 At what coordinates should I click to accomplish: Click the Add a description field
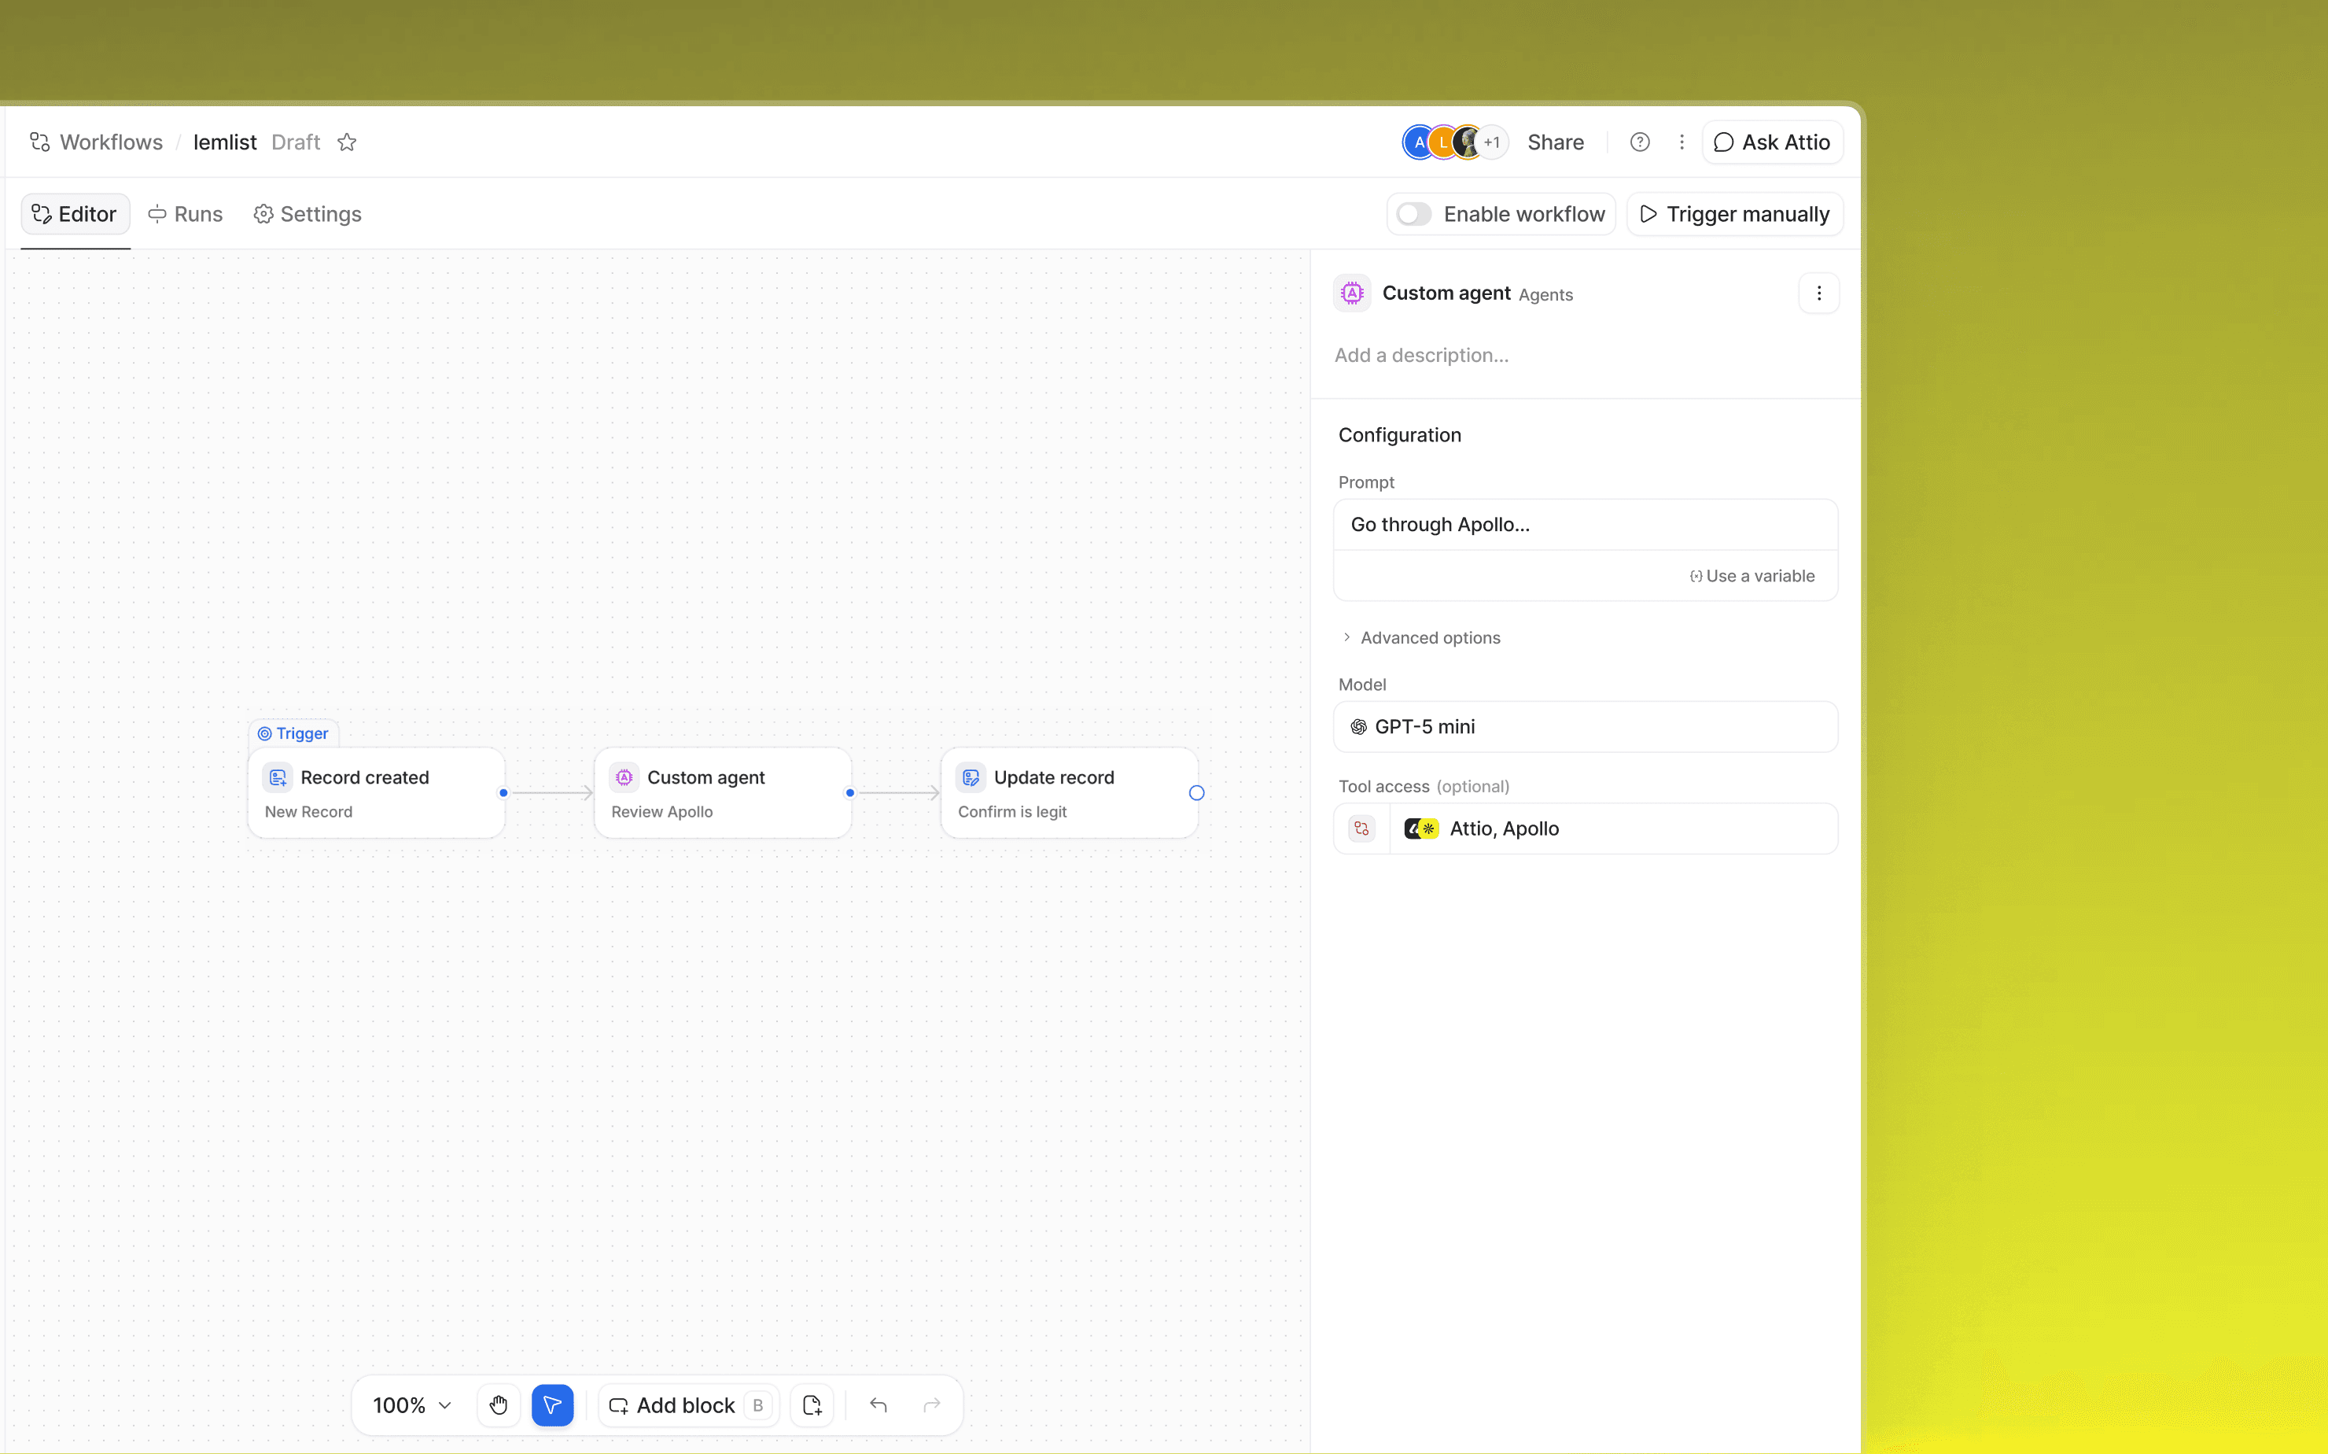click(x=1422, y=355)
